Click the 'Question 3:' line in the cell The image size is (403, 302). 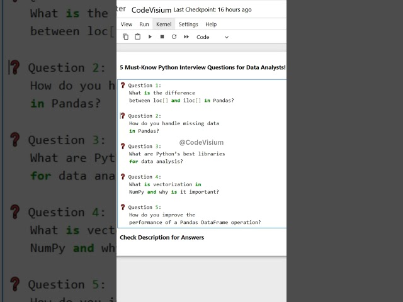(x=145, y=147)
